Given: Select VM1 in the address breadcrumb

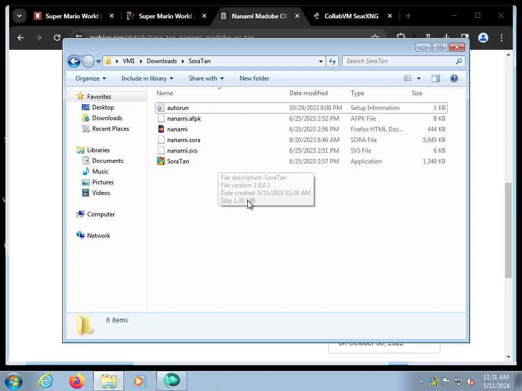Looking at the screenshot, I should tap(128, 61).
